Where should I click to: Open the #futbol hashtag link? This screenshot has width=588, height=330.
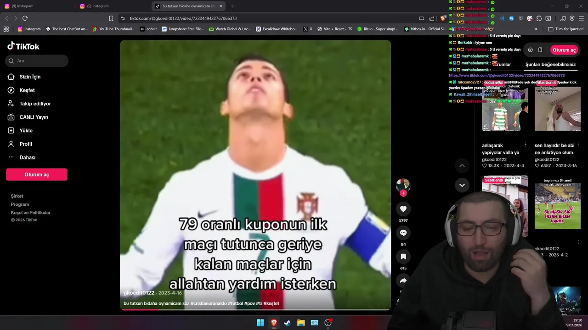[235, 303]
